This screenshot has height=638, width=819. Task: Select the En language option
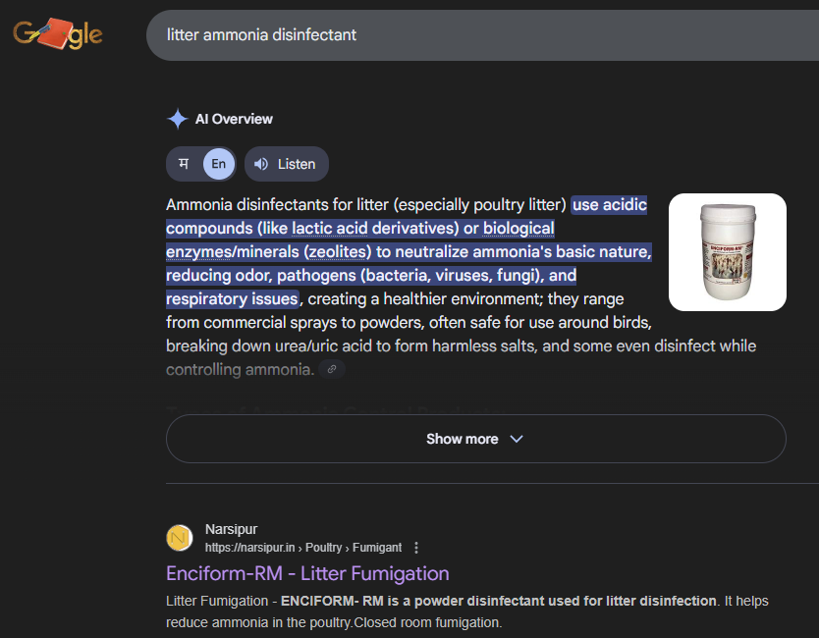(219, 164)
